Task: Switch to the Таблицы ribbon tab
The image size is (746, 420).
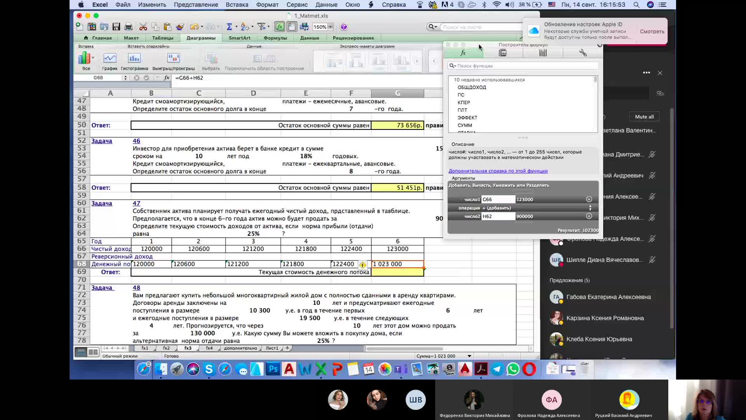Action: pos(163,38)
